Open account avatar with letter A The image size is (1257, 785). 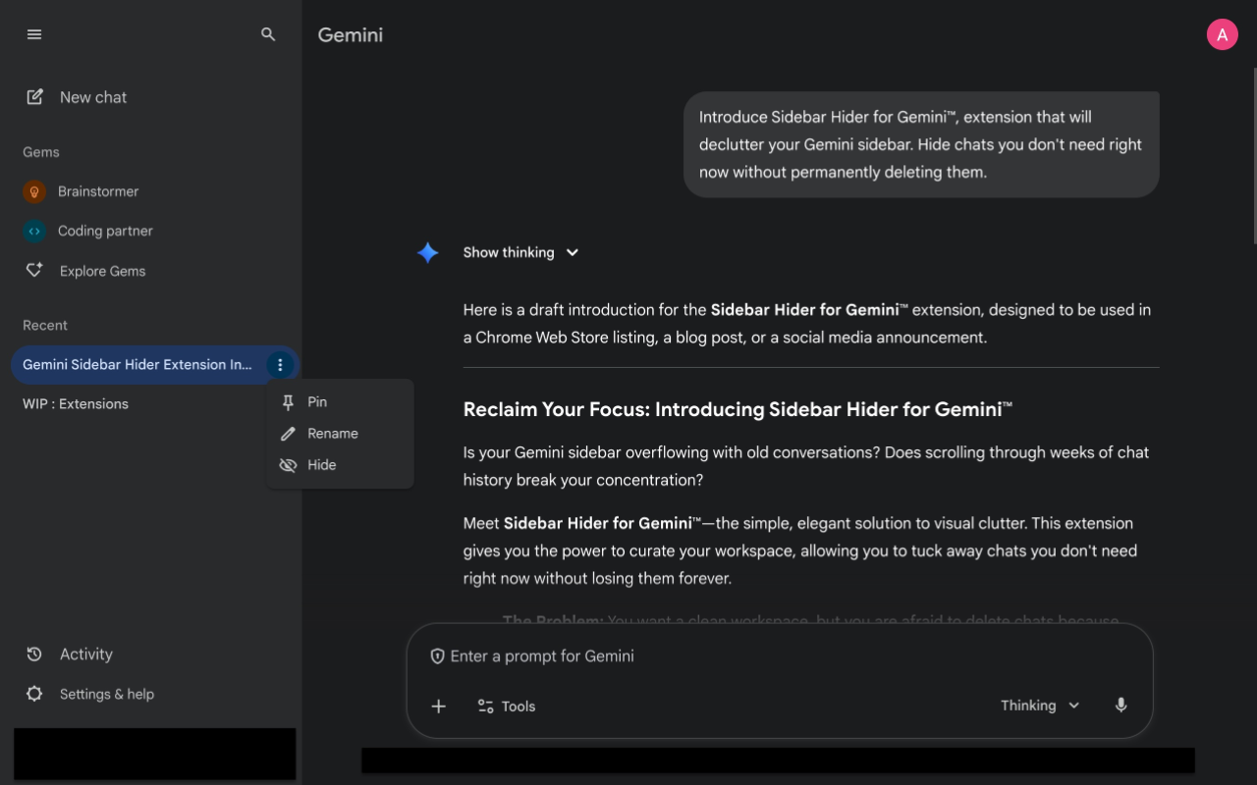1223,34
